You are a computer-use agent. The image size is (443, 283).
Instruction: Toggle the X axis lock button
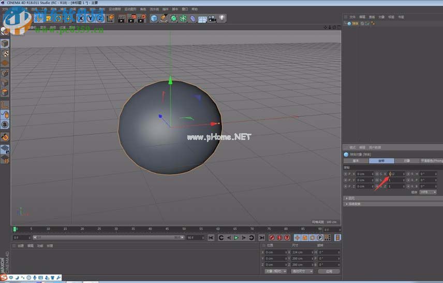click(81, 19)
